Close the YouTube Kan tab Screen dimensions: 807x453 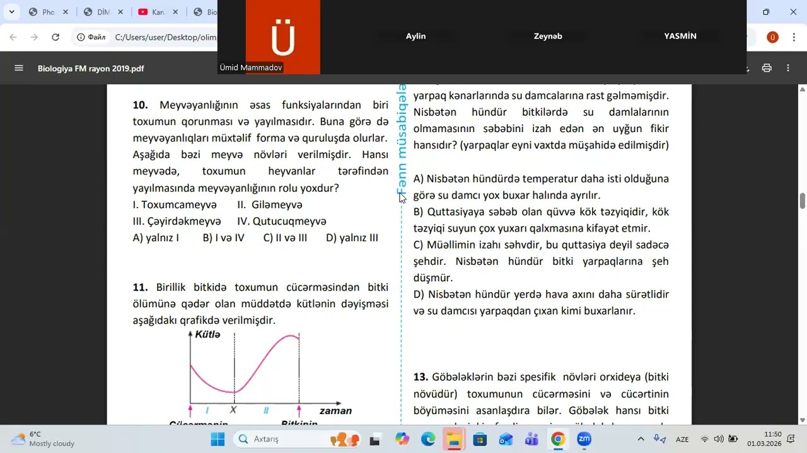pos(175,12)
